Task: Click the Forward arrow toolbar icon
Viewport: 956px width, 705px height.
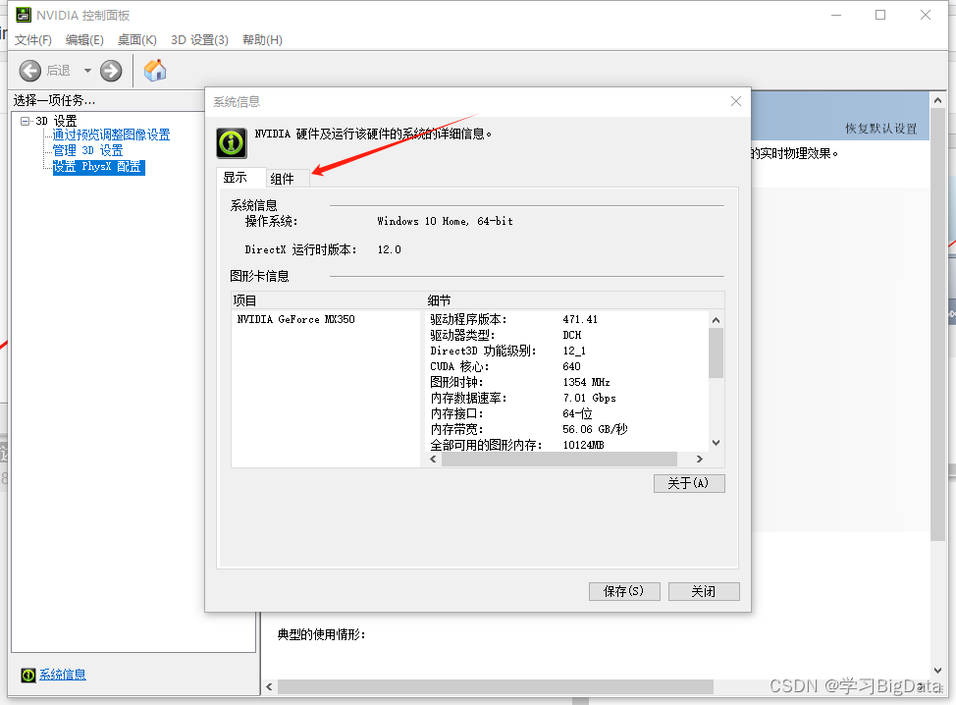Action: [111, 71]
